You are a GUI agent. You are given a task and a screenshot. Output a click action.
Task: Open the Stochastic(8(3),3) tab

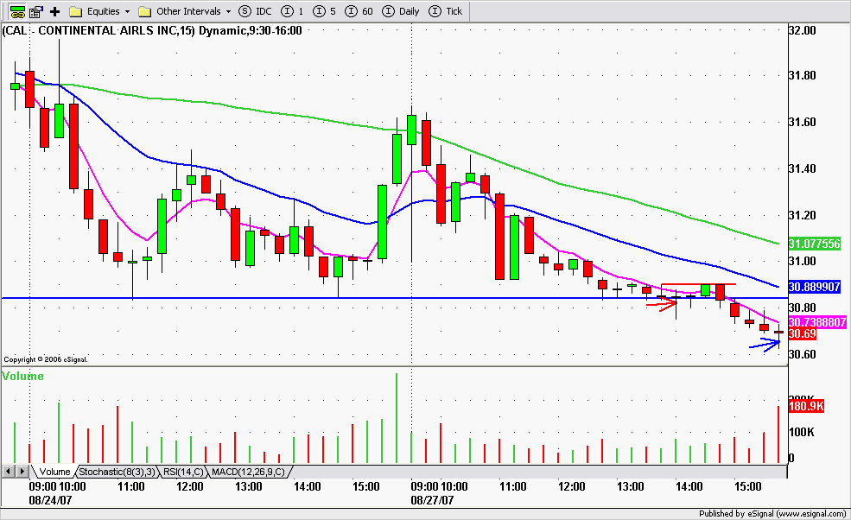pos(117,472)
